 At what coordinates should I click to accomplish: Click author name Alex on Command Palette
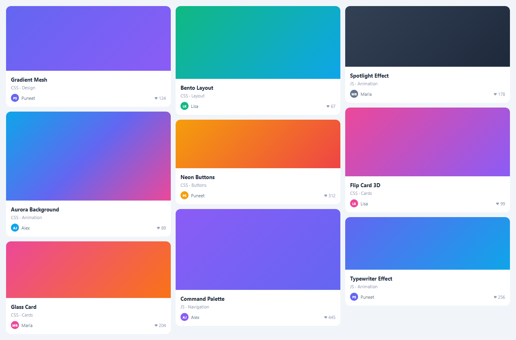click(x=195, y=317)
